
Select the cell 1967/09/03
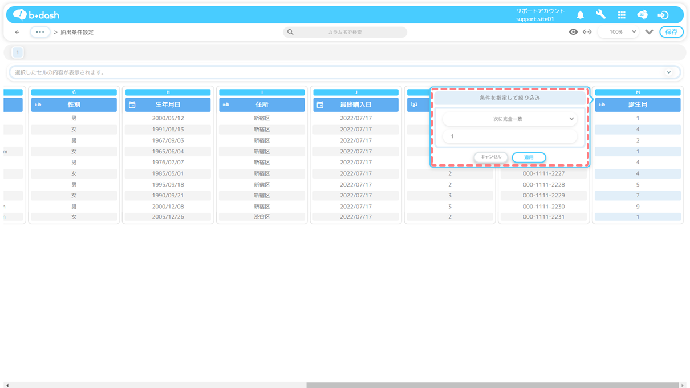(x=168, y=140)
